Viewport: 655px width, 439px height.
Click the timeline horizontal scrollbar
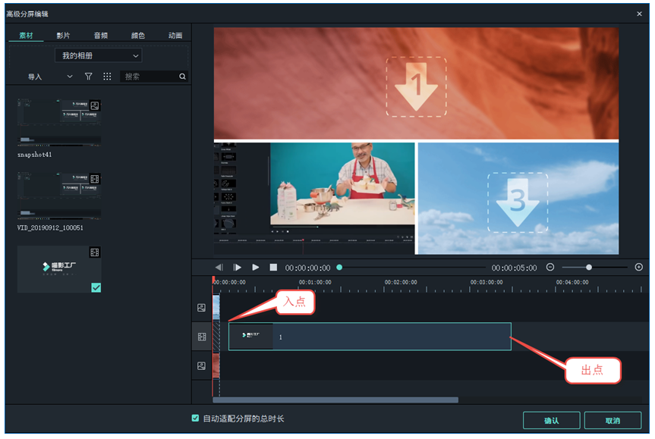[335, 400]
